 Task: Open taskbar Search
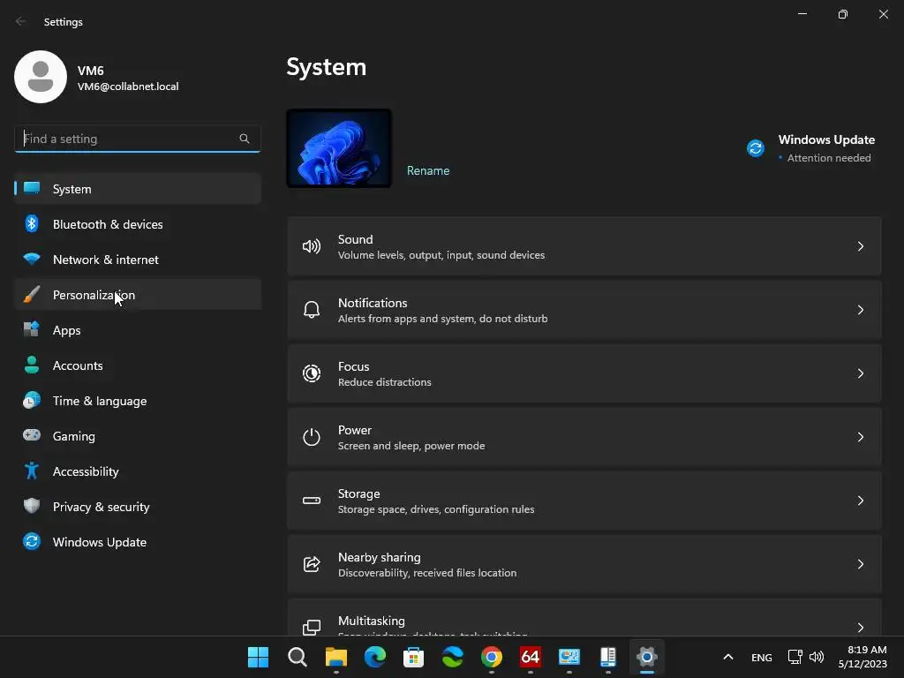click(297, 657)
